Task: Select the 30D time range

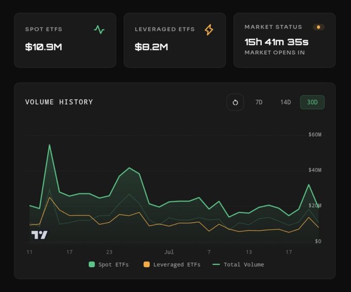Action: [x=312, y=102]
